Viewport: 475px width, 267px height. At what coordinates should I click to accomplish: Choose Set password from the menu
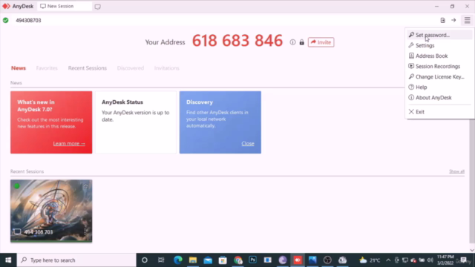click(439, 35)
